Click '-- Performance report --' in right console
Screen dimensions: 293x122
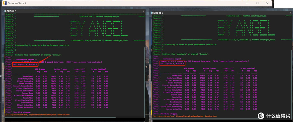tap(172, 59)
